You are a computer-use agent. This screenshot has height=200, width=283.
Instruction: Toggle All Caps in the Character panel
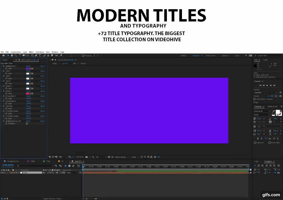[266, 139]
